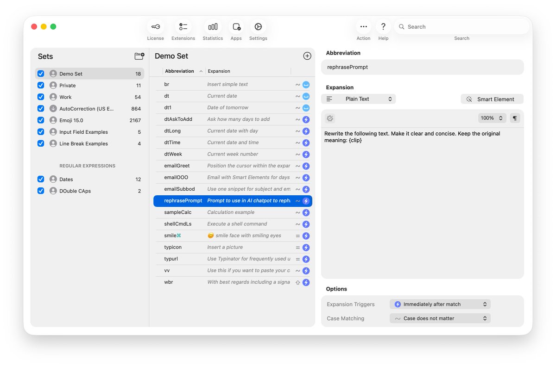
Task: Toggle the Line Break Examples checkbox
Action: tap(41, 143)
